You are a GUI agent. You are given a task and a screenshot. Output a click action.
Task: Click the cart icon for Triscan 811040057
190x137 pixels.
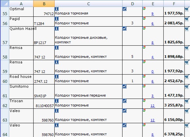(x=187, y=101)
